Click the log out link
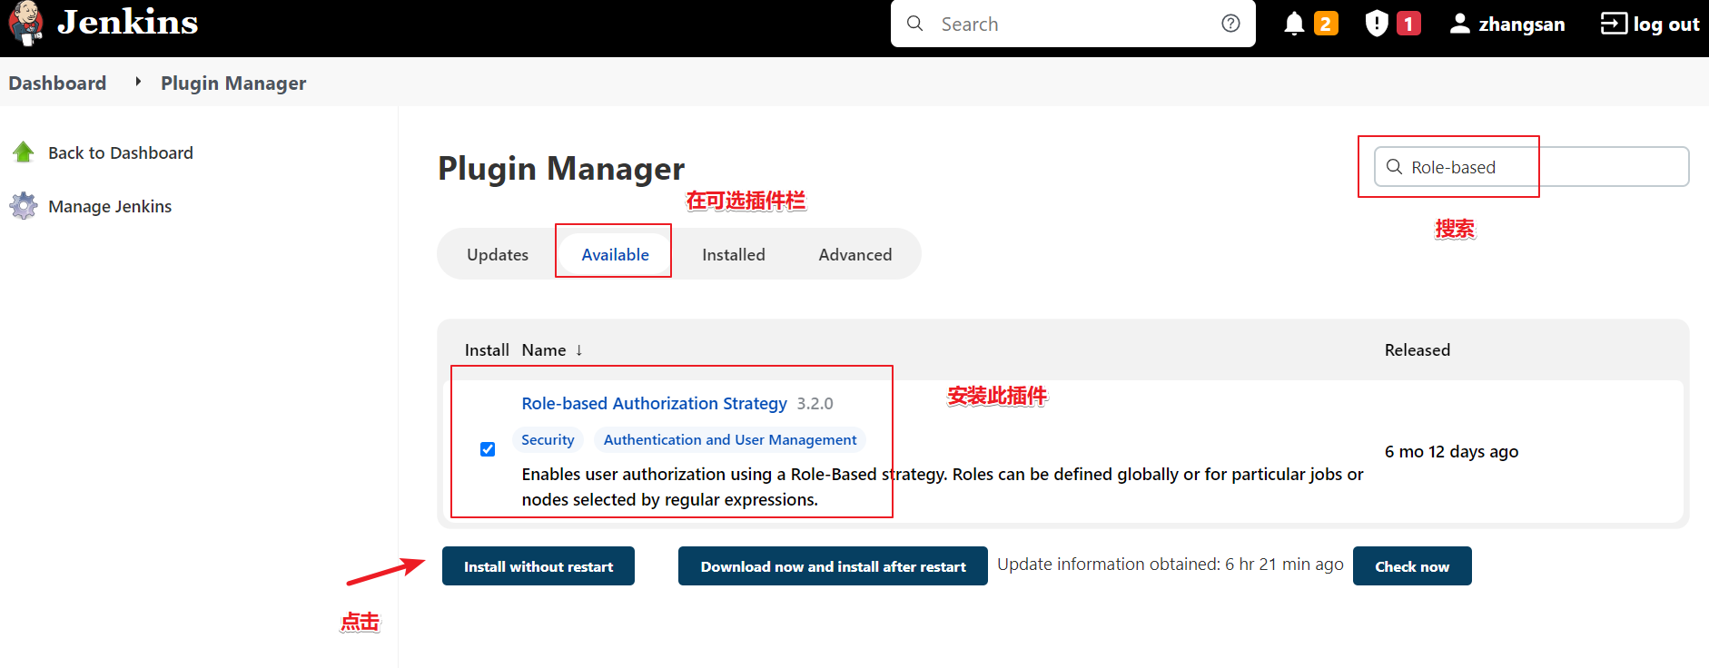The height and width of the screenshot is (668, 1709). [x=1650, y=24]
